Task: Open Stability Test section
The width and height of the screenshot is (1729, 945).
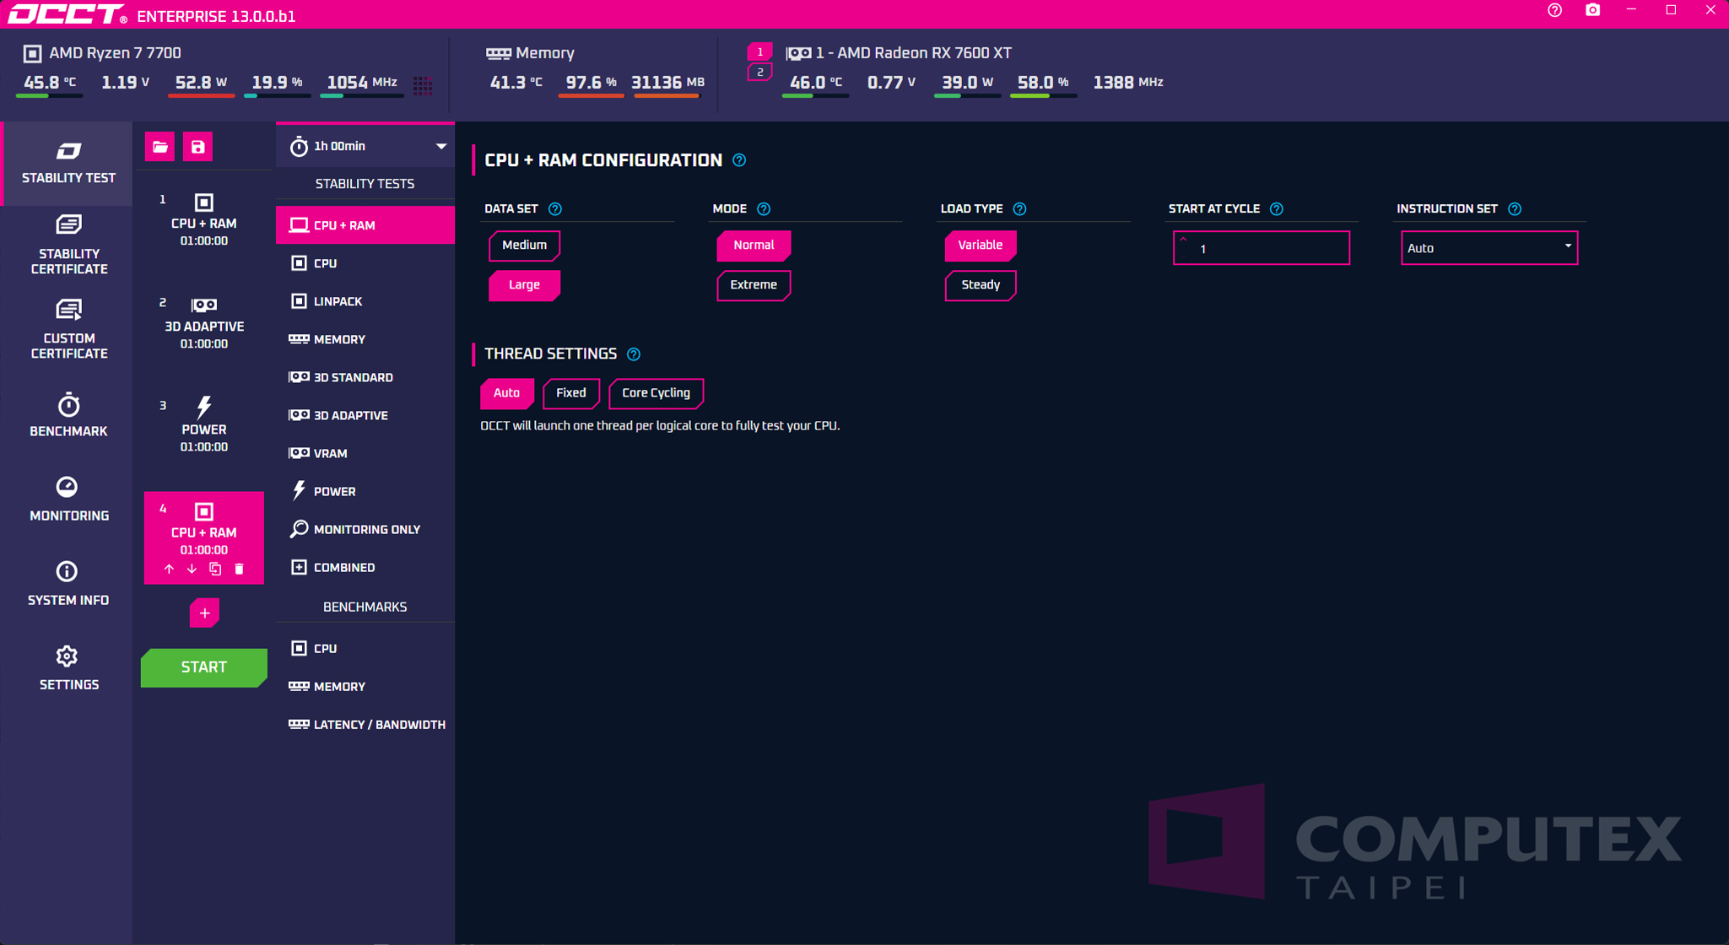Action: click(68, 164)
